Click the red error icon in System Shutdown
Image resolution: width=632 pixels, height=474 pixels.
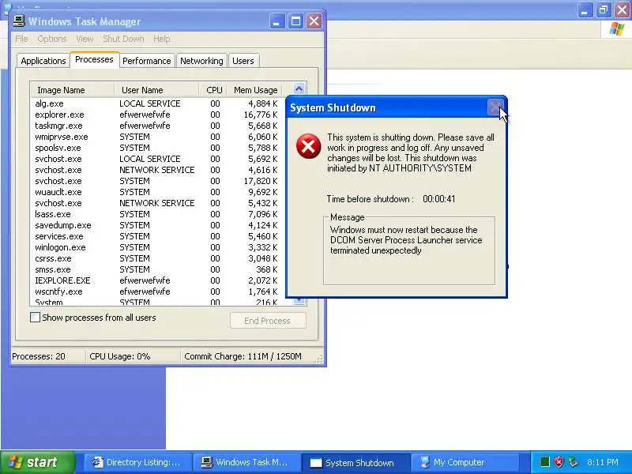tap(308, 146)
